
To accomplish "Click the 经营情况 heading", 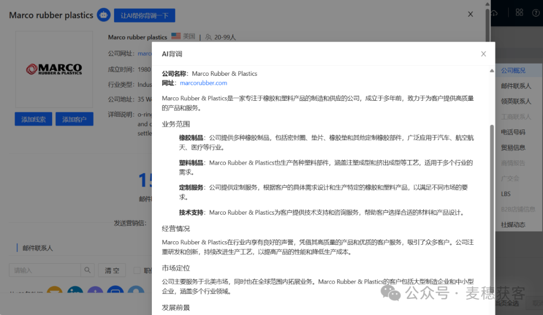I will 176,229.
